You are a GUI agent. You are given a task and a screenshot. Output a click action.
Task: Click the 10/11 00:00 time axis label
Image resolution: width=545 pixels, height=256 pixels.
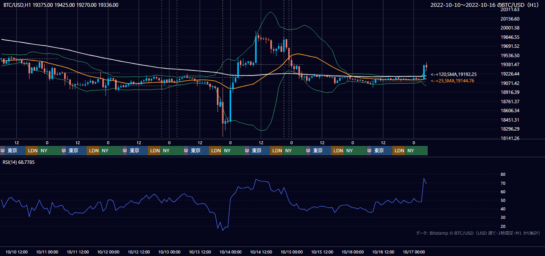tap(47, 252)
